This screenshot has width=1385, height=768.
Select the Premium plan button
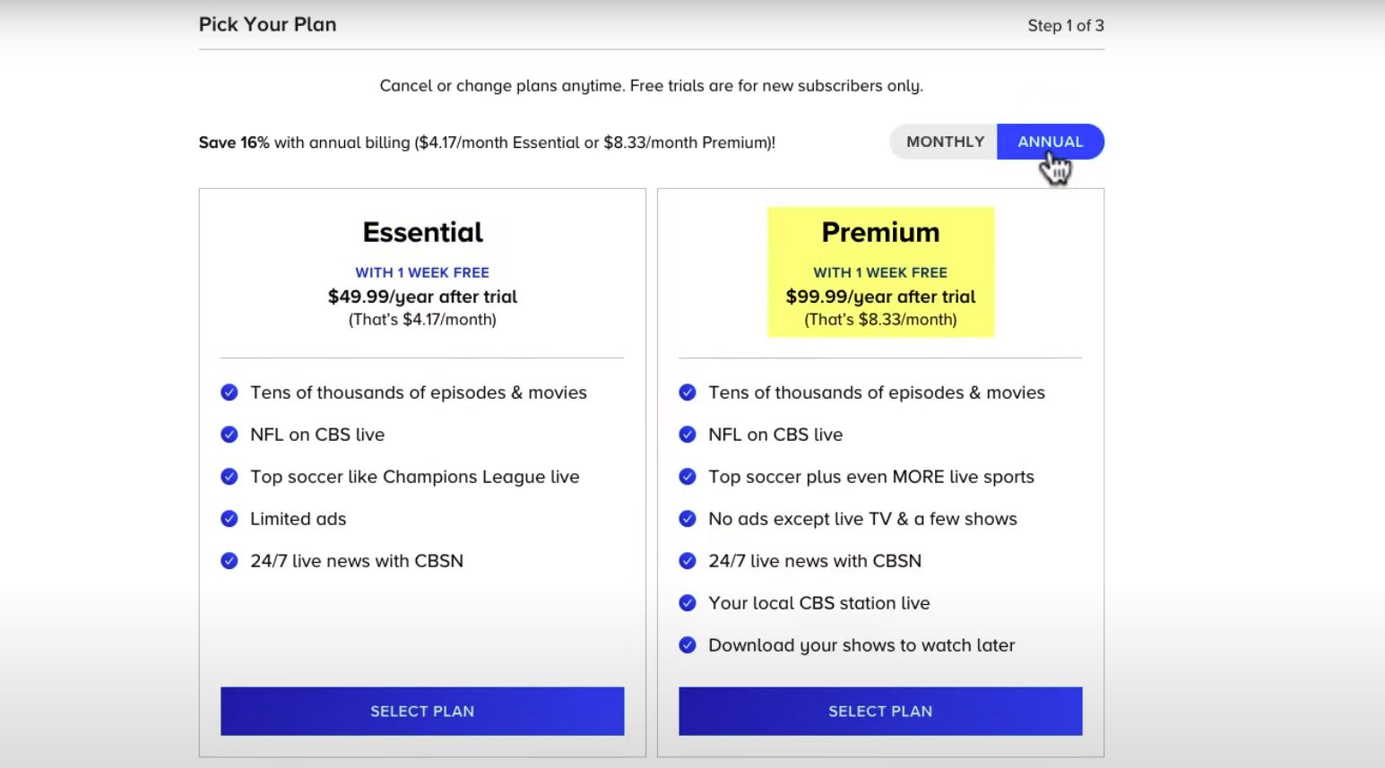pyautogui.click(x=880, y=712)
